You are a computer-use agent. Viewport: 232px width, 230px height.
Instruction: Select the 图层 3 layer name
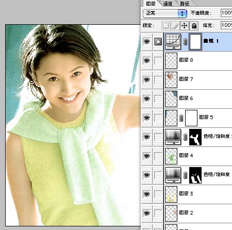pyautogui.click(x=186, y=193)
